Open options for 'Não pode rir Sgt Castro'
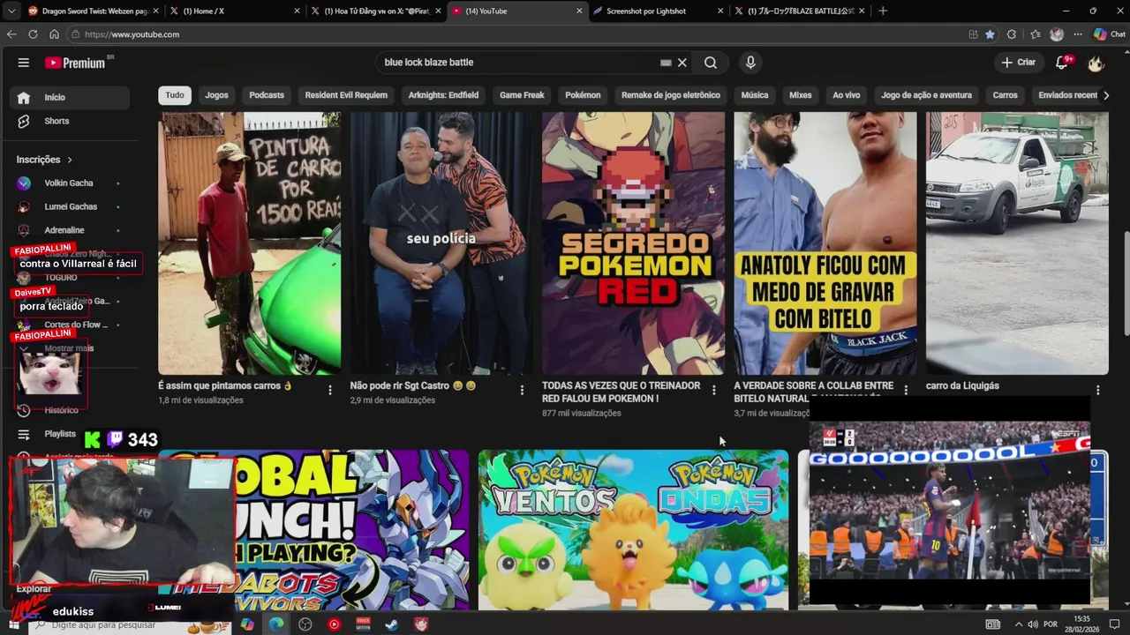 point(522,390)
